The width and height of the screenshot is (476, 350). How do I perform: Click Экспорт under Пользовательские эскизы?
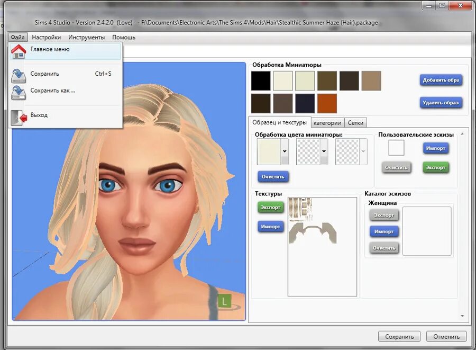[x=435, y=168]
